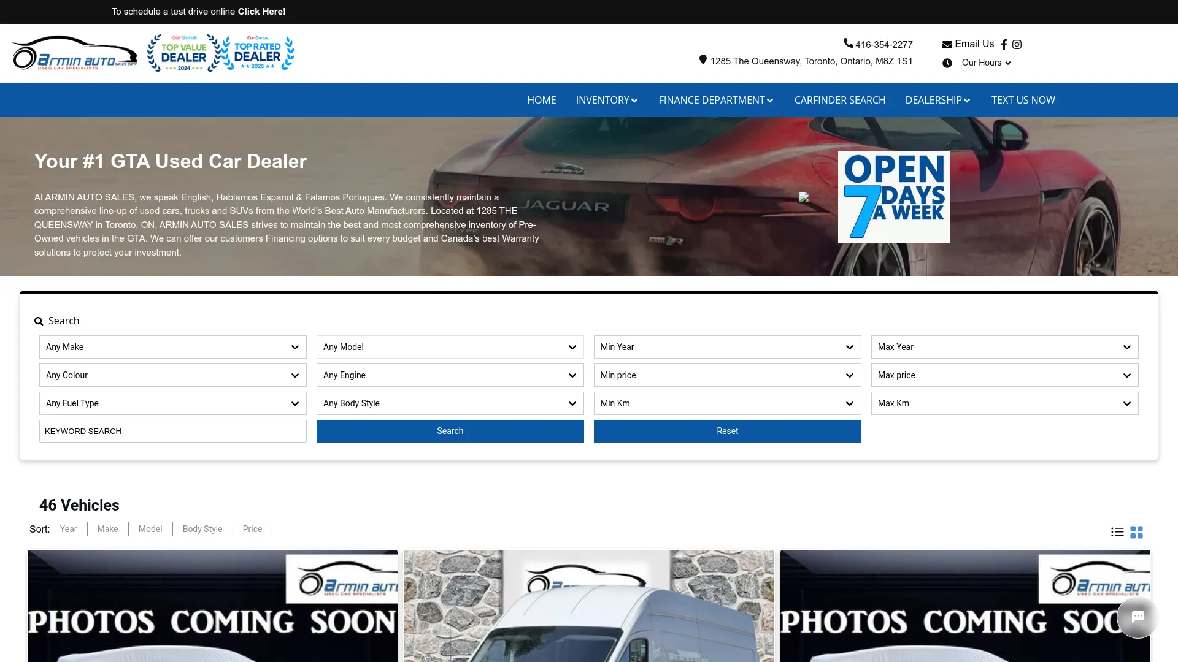Open the Armin Auto logo homepage link
Image resolution: width=1178 pixels, height=662 pixels.
click(74, 53)
